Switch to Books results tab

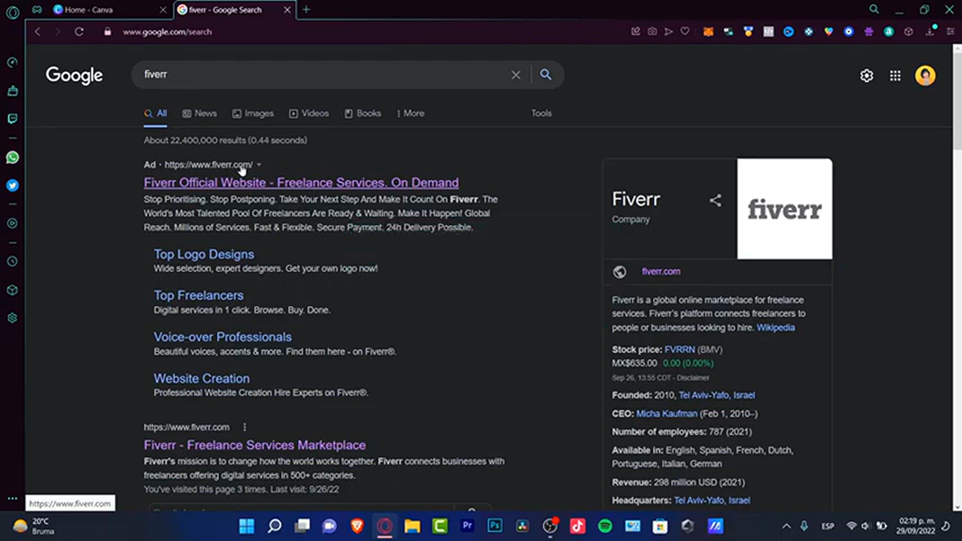(363, 114)
